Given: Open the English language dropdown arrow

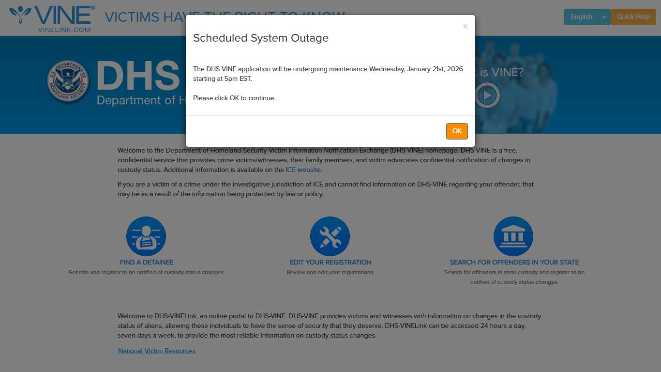Looking at the screenshot, I should pos(604,17).
